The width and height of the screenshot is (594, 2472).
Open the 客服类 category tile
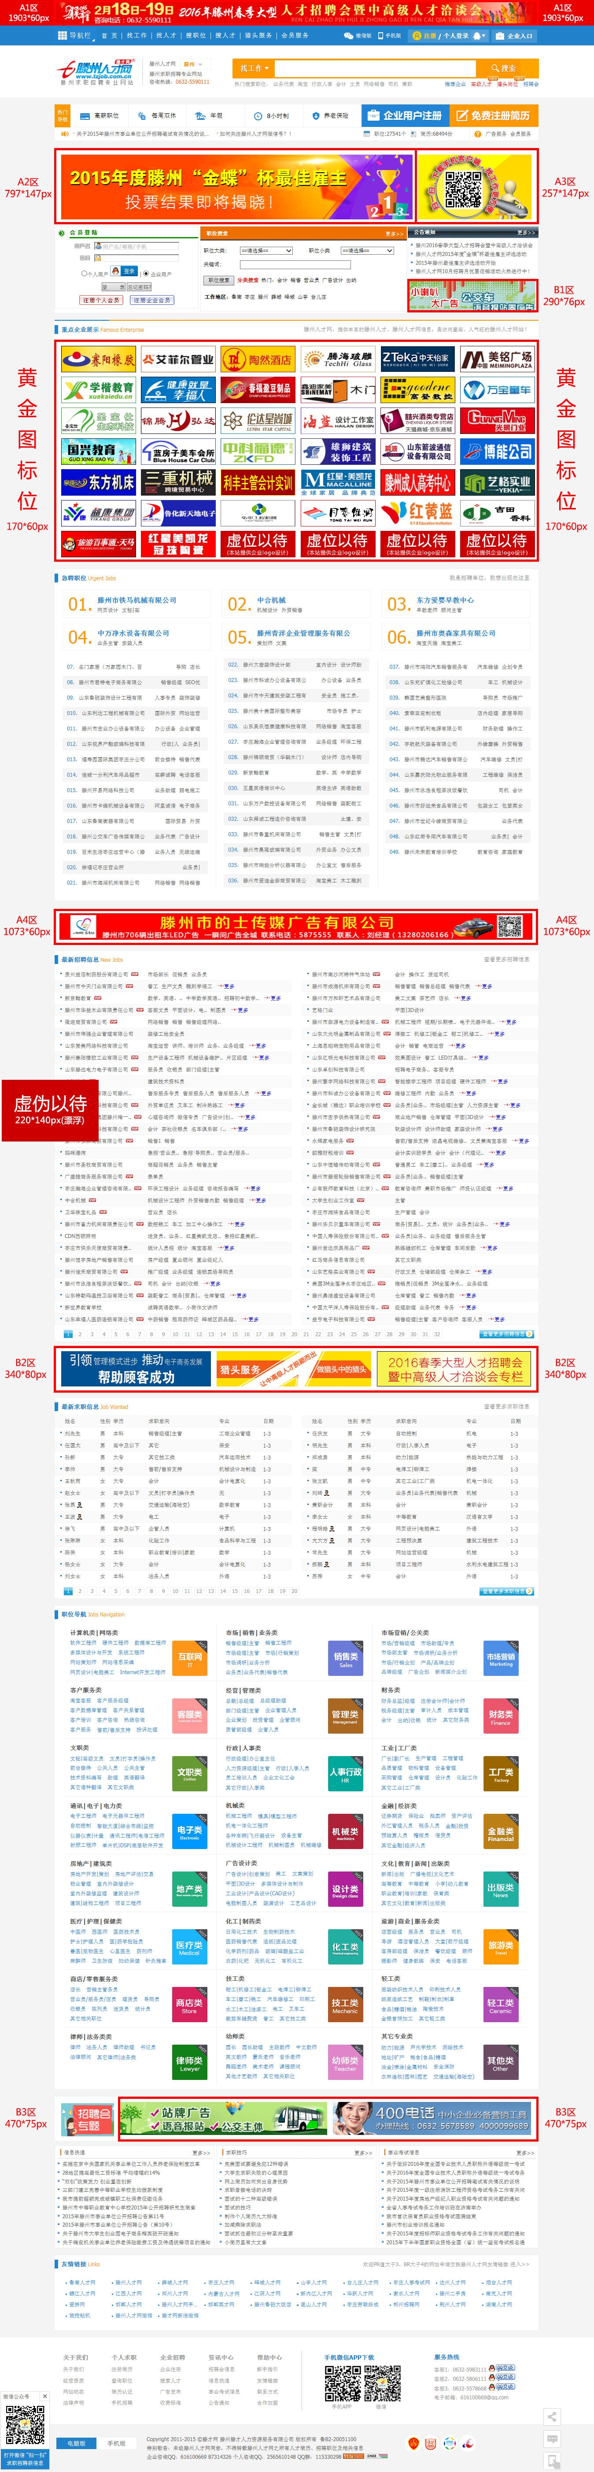[x=190, y=1716]
